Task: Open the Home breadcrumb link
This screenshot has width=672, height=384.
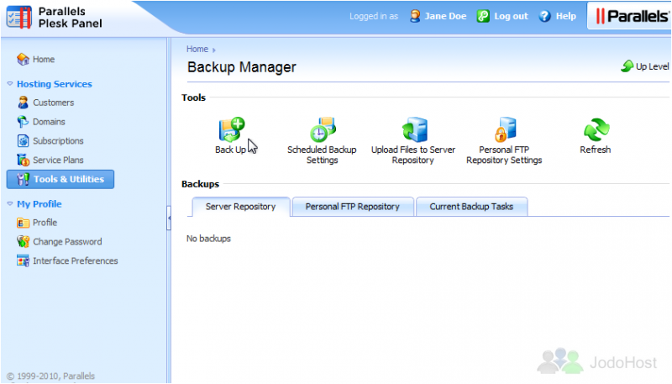Action: pos(197,49)
